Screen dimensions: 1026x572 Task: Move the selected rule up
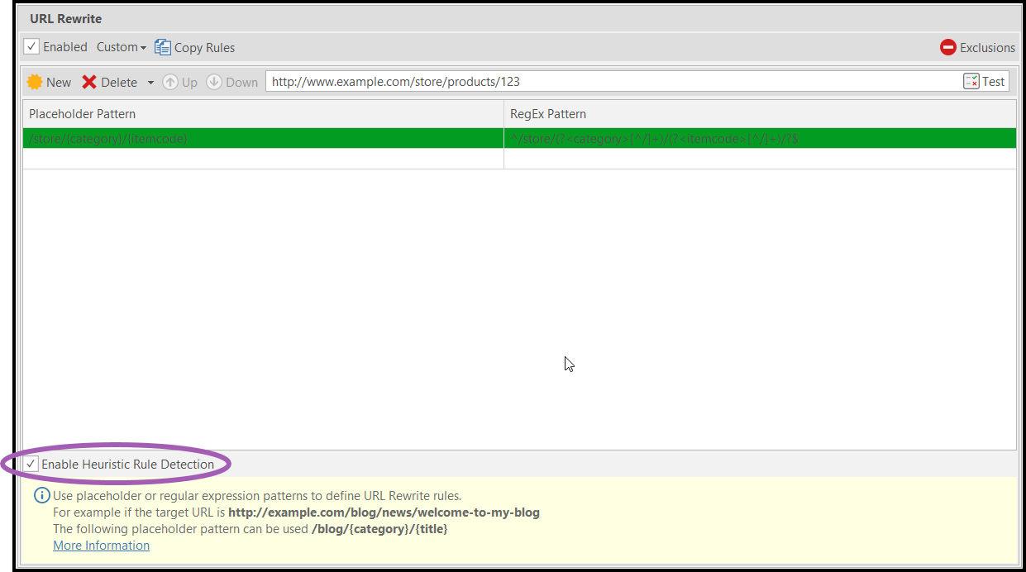click(179, 81)
